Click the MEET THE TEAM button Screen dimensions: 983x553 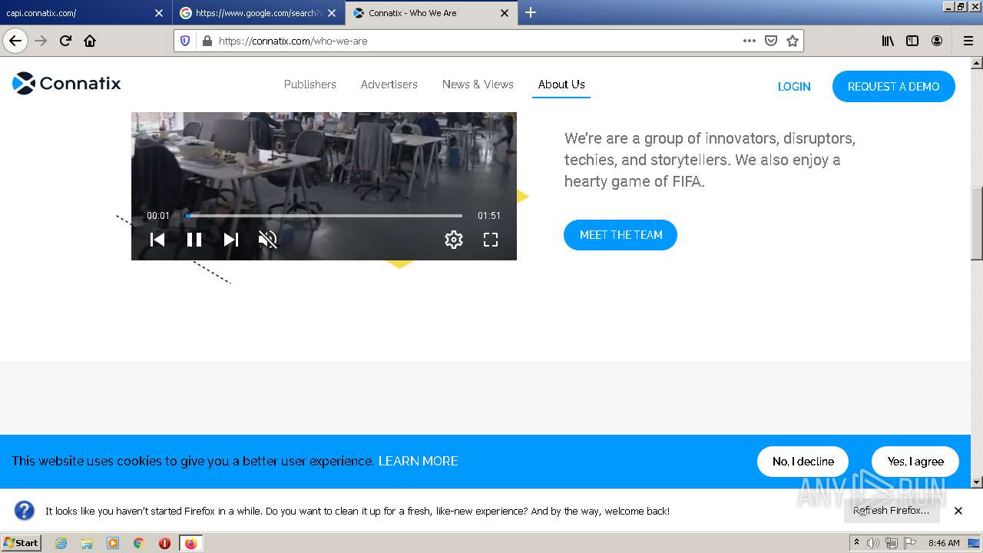[621, 235]
